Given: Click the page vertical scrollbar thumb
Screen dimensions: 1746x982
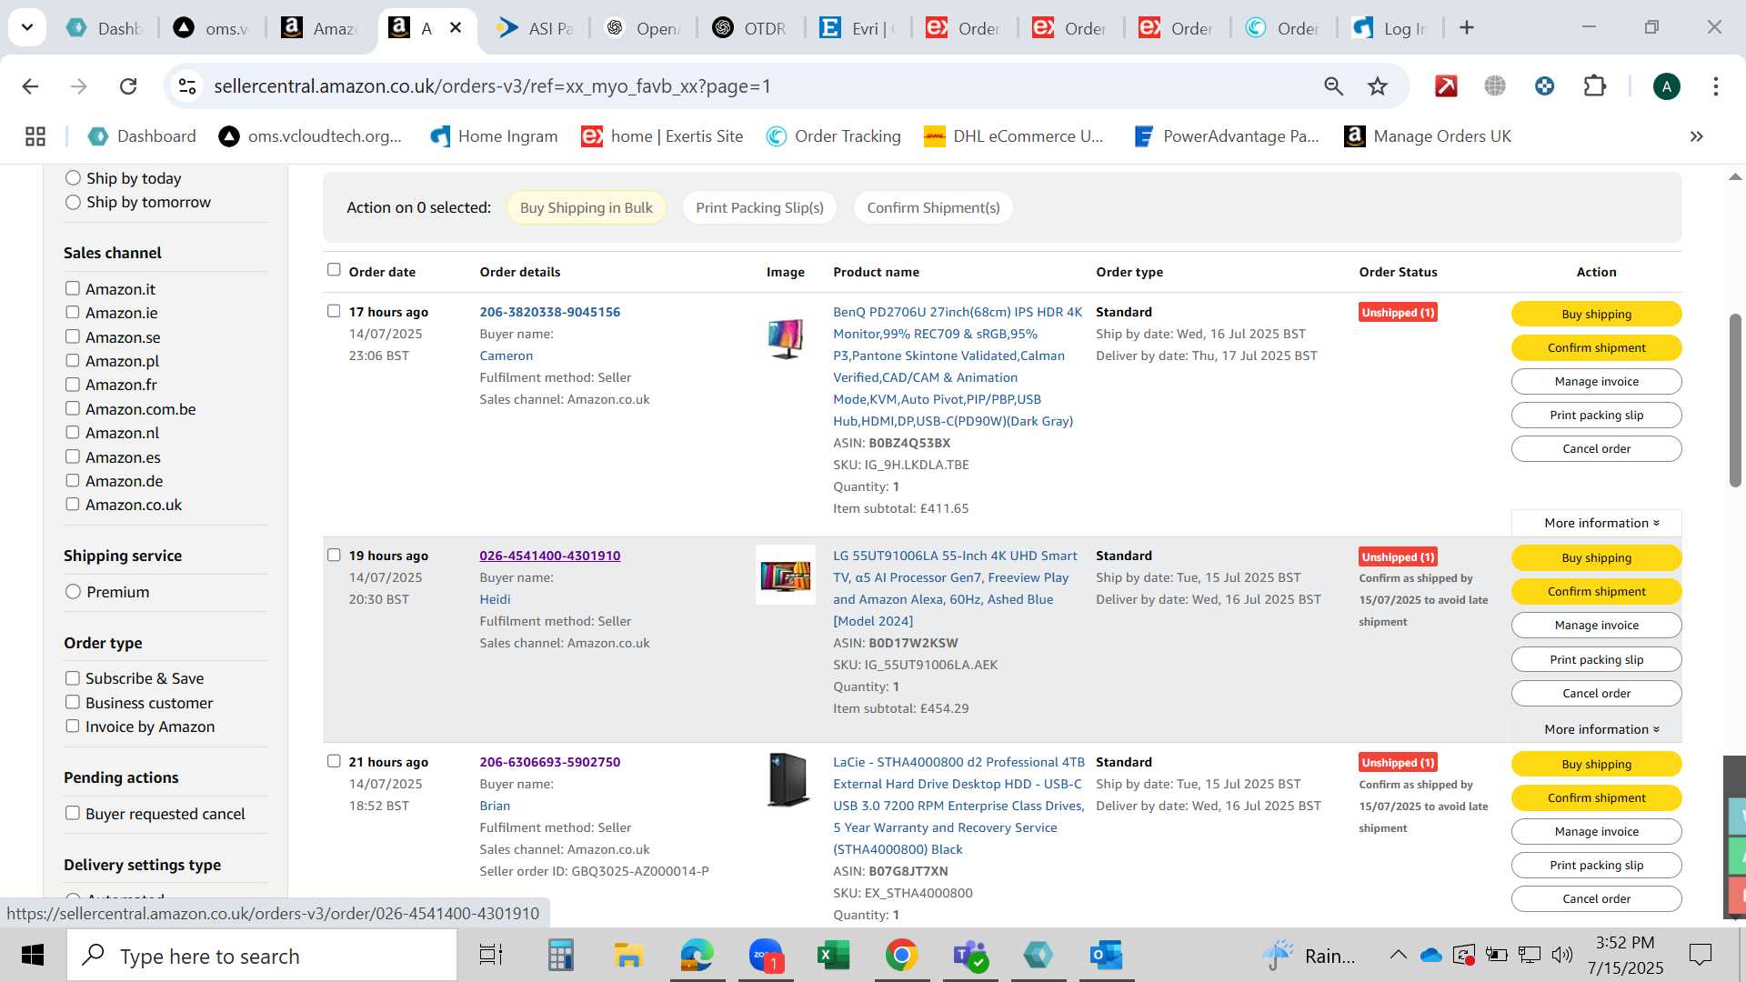Looking at the screenshot, I should point(1735,400).
